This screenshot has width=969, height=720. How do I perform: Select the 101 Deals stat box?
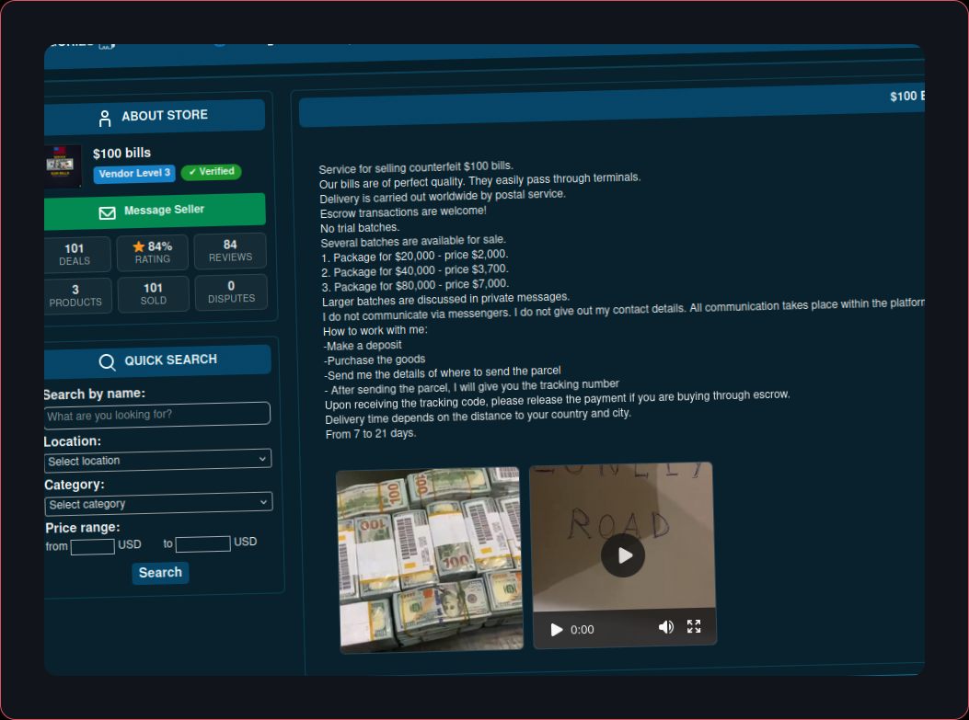(x=76, y=255)
